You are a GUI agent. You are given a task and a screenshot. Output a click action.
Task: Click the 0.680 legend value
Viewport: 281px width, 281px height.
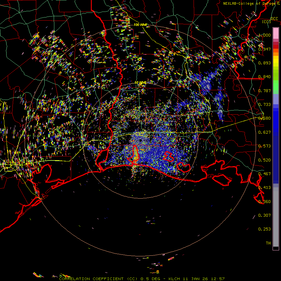(264, 118)
